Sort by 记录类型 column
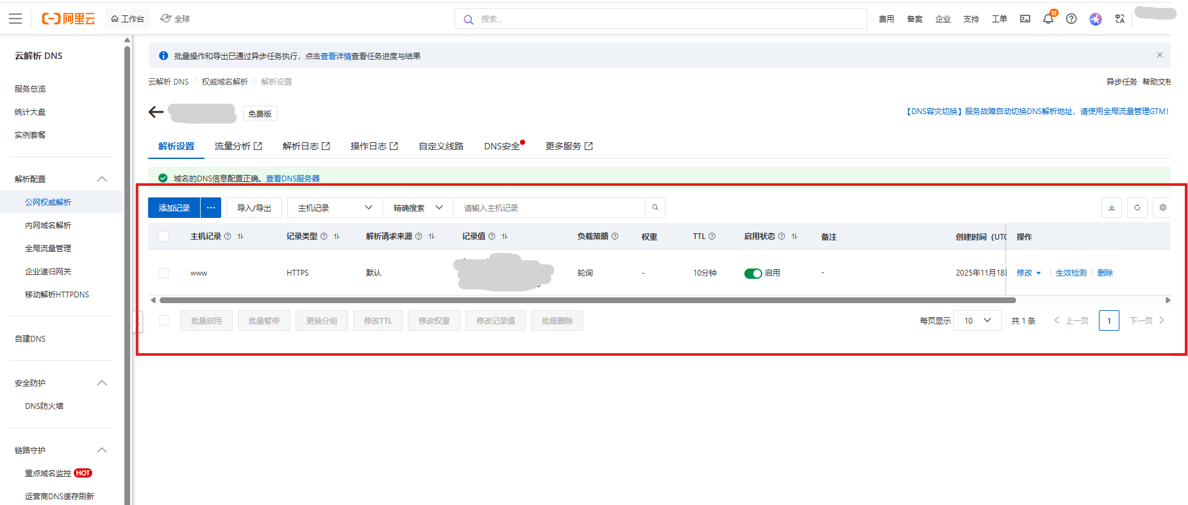Screen dimensions: 1188x505 337,236
